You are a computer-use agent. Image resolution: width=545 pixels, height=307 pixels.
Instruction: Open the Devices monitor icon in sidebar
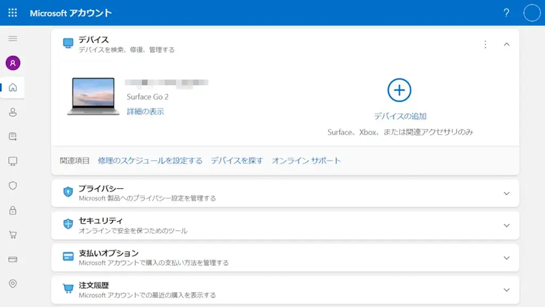[13, 161]
